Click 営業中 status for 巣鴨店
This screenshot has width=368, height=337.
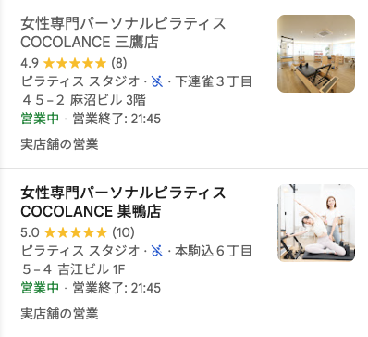click(x=40, y=288)
